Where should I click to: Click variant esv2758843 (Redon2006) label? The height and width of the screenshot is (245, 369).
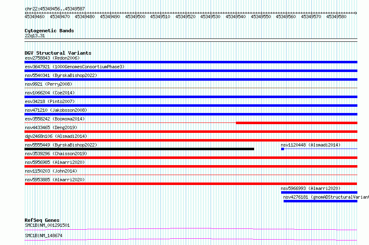(52, 58)
